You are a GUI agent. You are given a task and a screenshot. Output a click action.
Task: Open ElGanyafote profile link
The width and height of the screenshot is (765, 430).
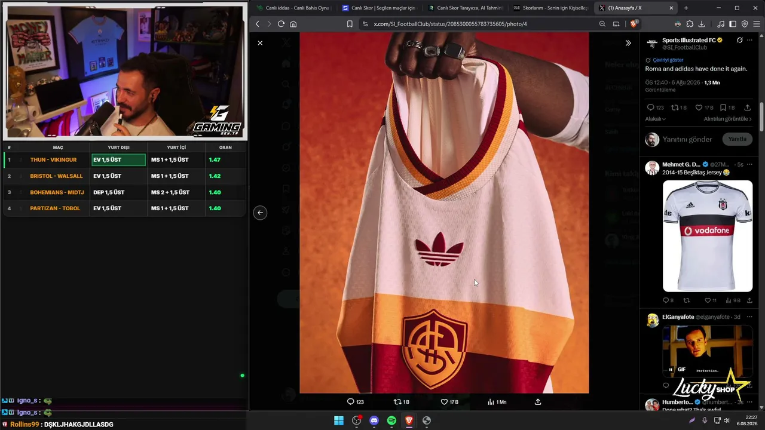(678, 317)
